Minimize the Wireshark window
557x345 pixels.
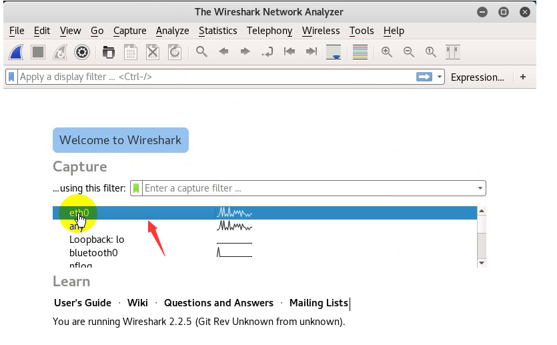(482, 12)
